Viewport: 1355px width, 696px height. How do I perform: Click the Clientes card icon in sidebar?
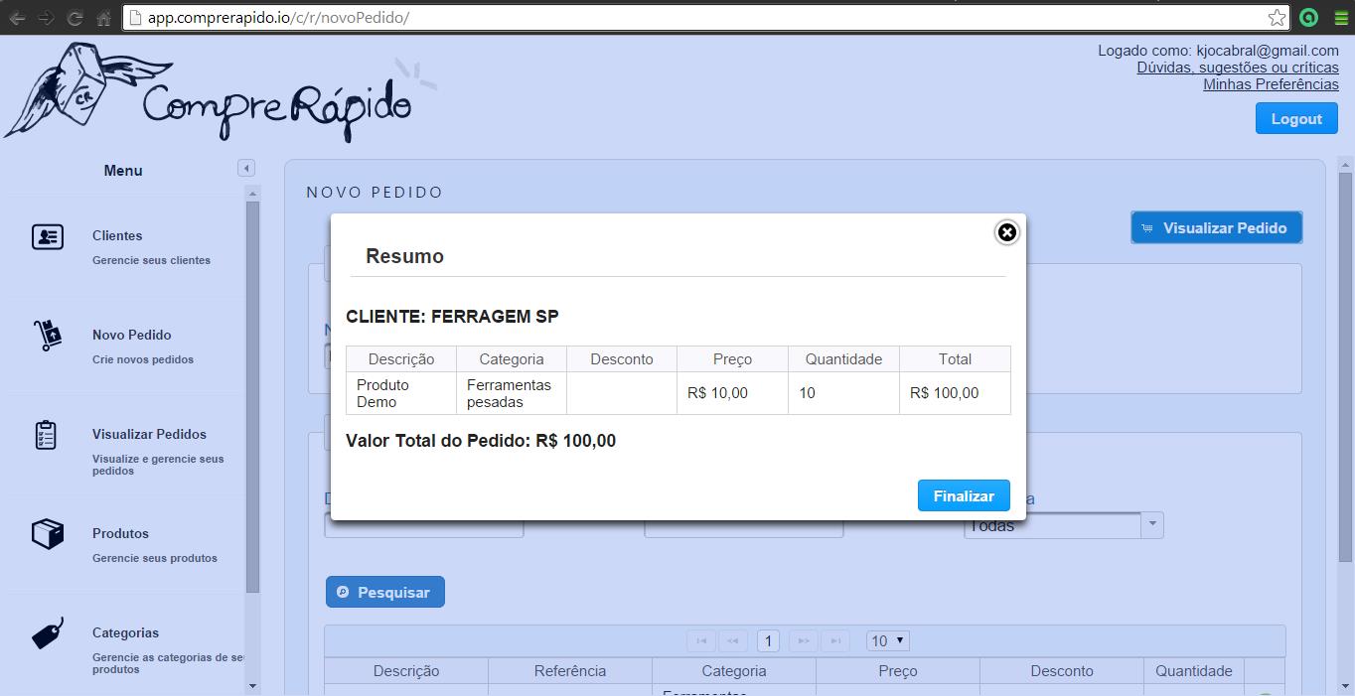(47, 237)
